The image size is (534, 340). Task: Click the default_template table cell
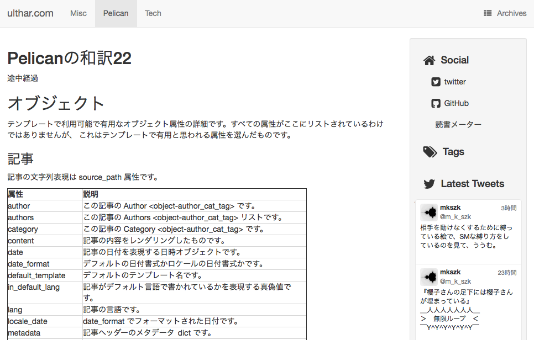pos(45,275)
